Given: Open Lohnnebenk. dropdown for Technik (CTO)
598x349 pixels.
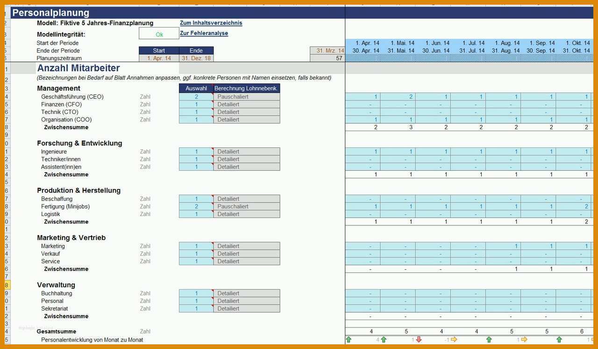Looking at the screenshot, I should tap(247, 112).
